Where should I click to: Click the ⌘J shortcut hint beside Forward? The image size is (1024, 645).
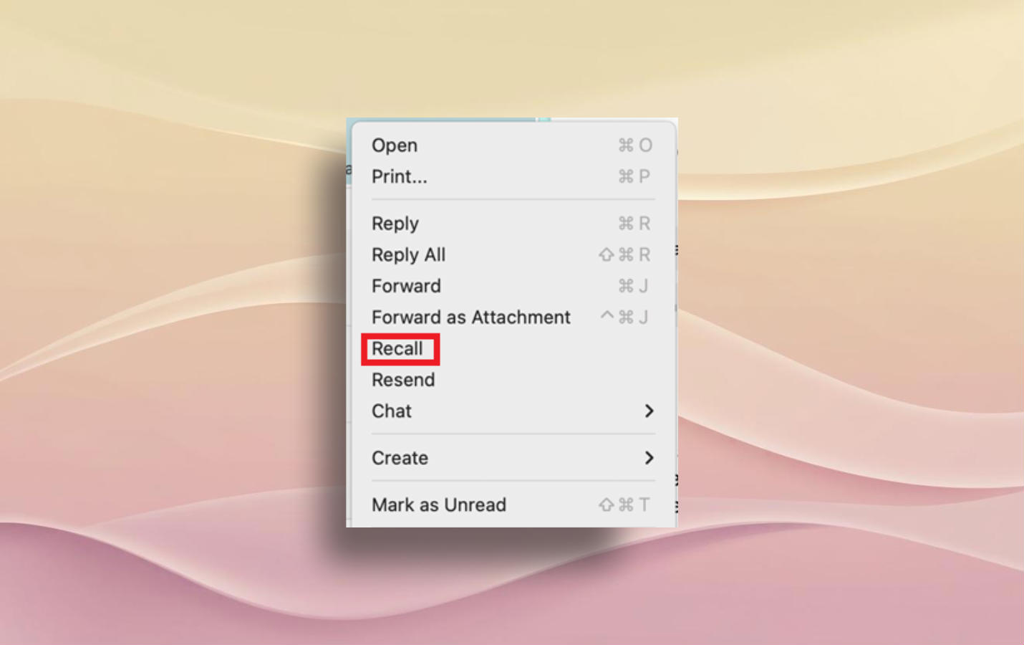pos(633,286)
